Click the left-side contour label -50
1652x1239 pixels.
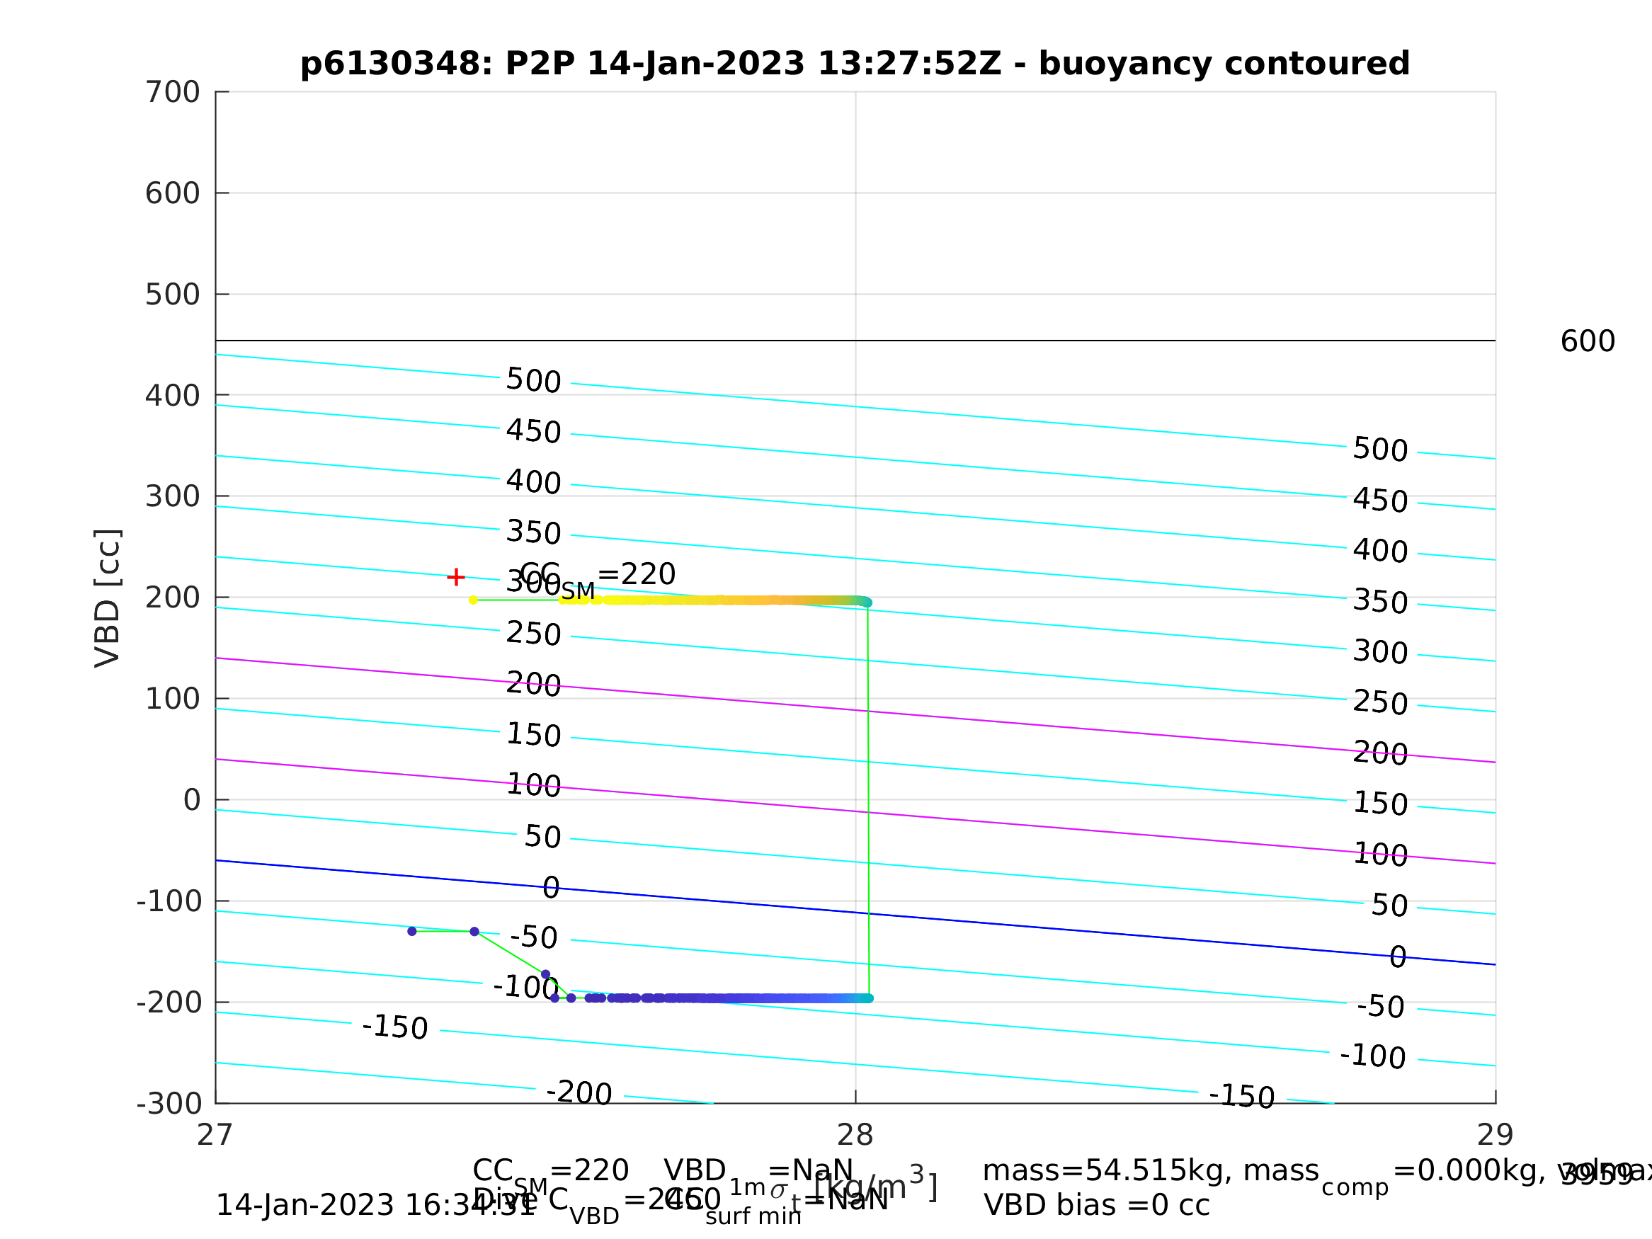[x=533, y=937]
